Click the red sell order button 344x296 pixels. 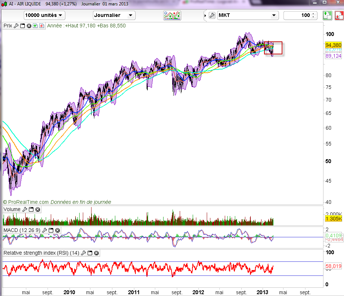click(x=339, y=15)
